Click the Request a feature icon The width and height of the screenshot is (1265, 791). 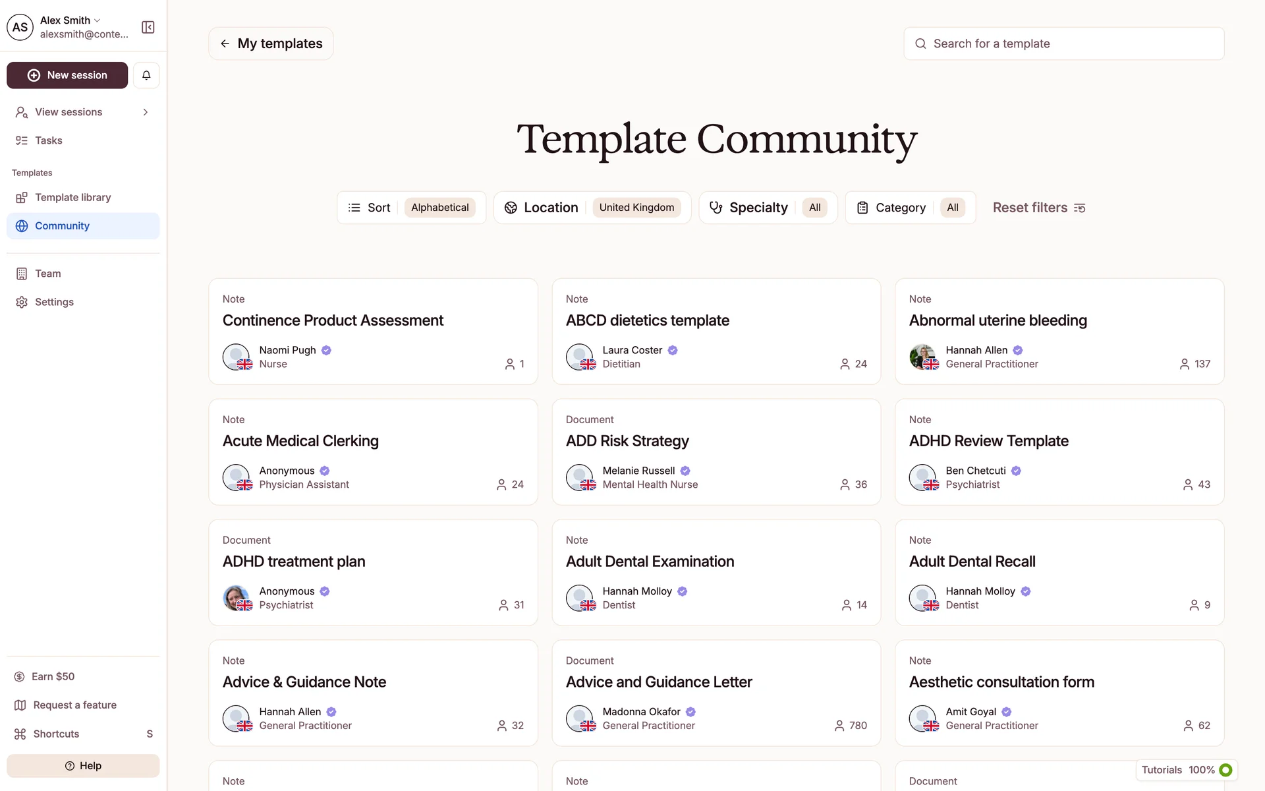coord(20,705)
